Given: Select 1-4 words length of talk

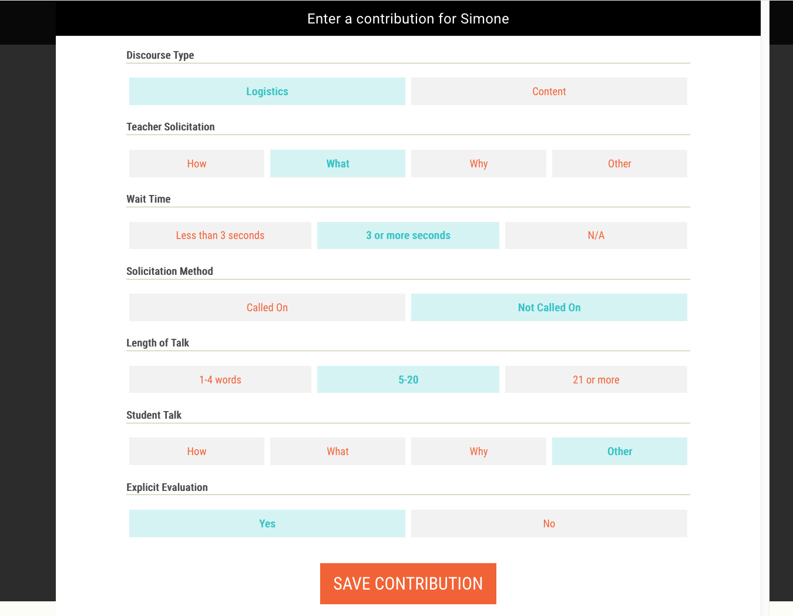Looking at the screenshot, I should (x=220, y=380).
